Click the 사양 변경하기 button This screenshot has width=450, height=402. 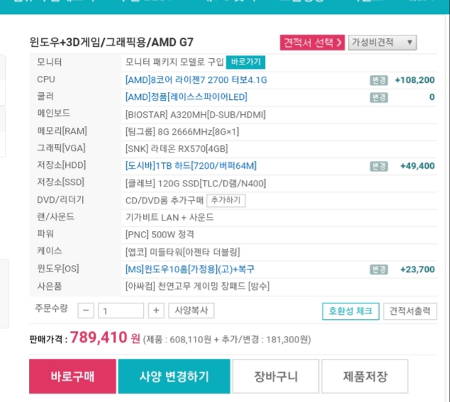[173, 376]
